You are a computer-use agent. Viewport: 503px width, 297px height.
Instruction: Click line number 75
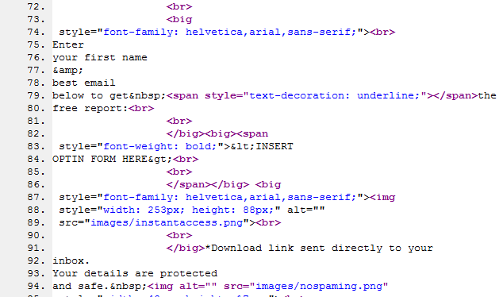point(36,44)
